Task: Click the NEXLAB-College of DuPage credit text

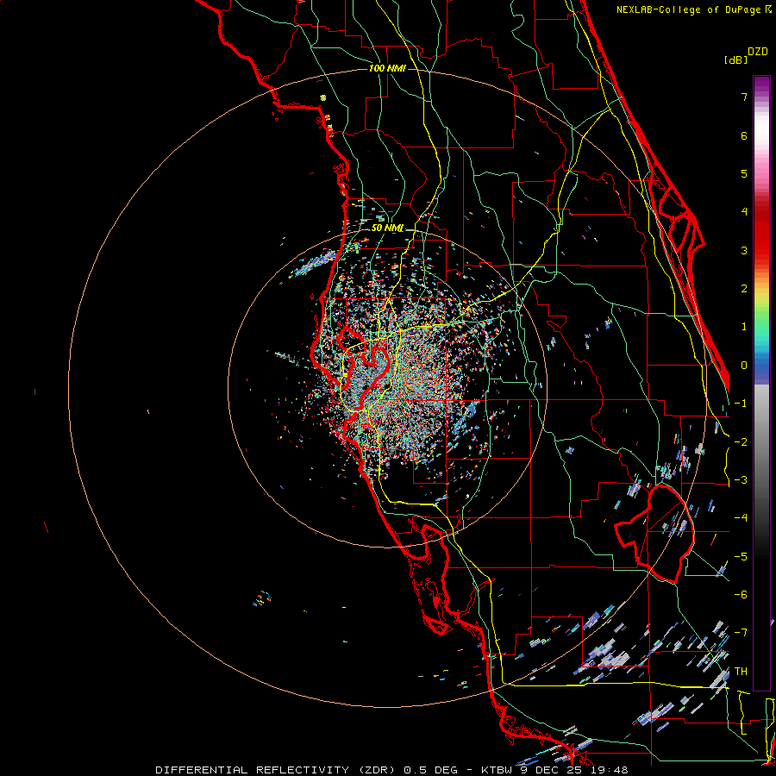Action: click(690, 9)
